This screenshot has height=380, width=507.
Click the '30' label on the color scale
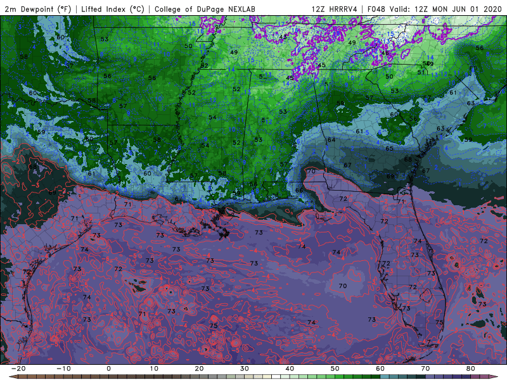click(245, 369)
